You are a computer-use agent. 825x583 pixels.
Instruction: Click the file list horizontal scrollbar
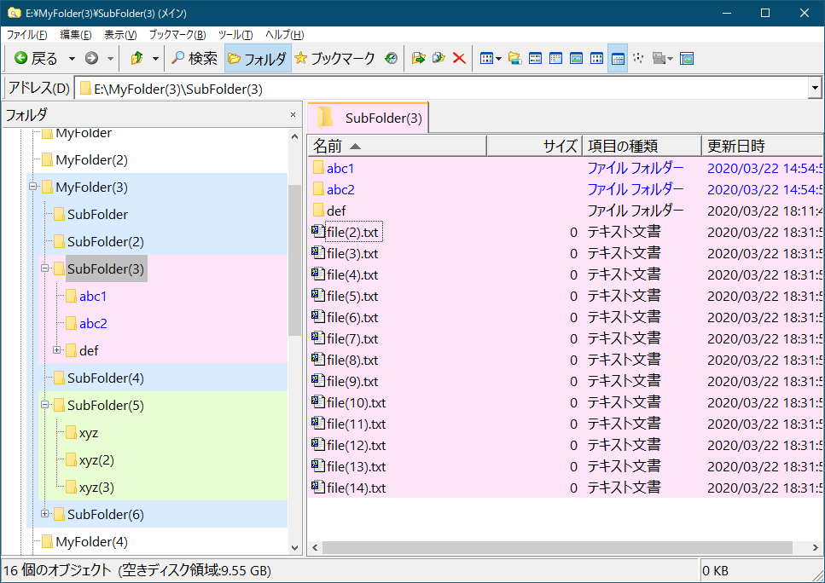tap(555, 547)
